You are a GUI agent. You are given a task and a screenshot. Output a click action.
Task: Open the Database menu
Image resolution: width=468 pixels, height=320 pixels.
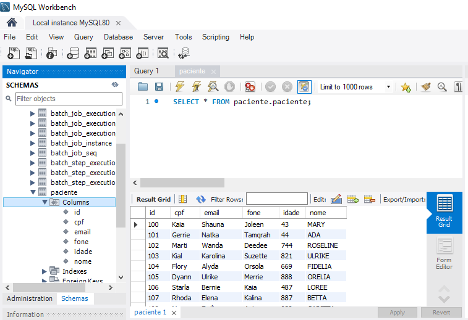(118, 37)
